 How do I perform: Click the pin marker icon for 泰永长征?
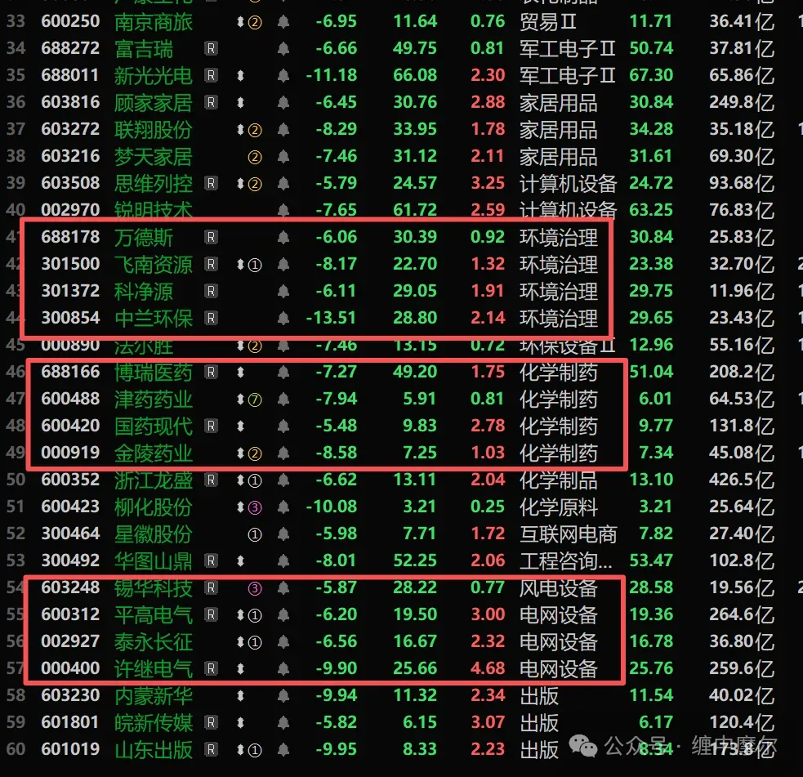[240, 642]
